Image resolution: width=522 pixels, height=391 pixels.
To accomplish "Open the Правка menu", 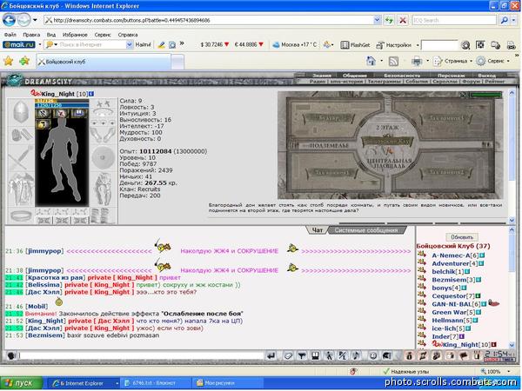I will click(x=31, y=35).
